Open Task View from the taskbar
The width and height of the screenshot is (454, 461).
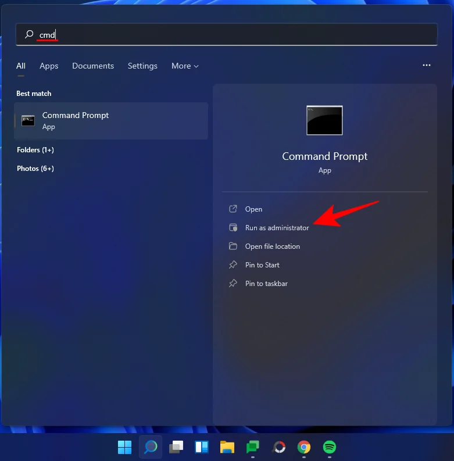[176, 447]
